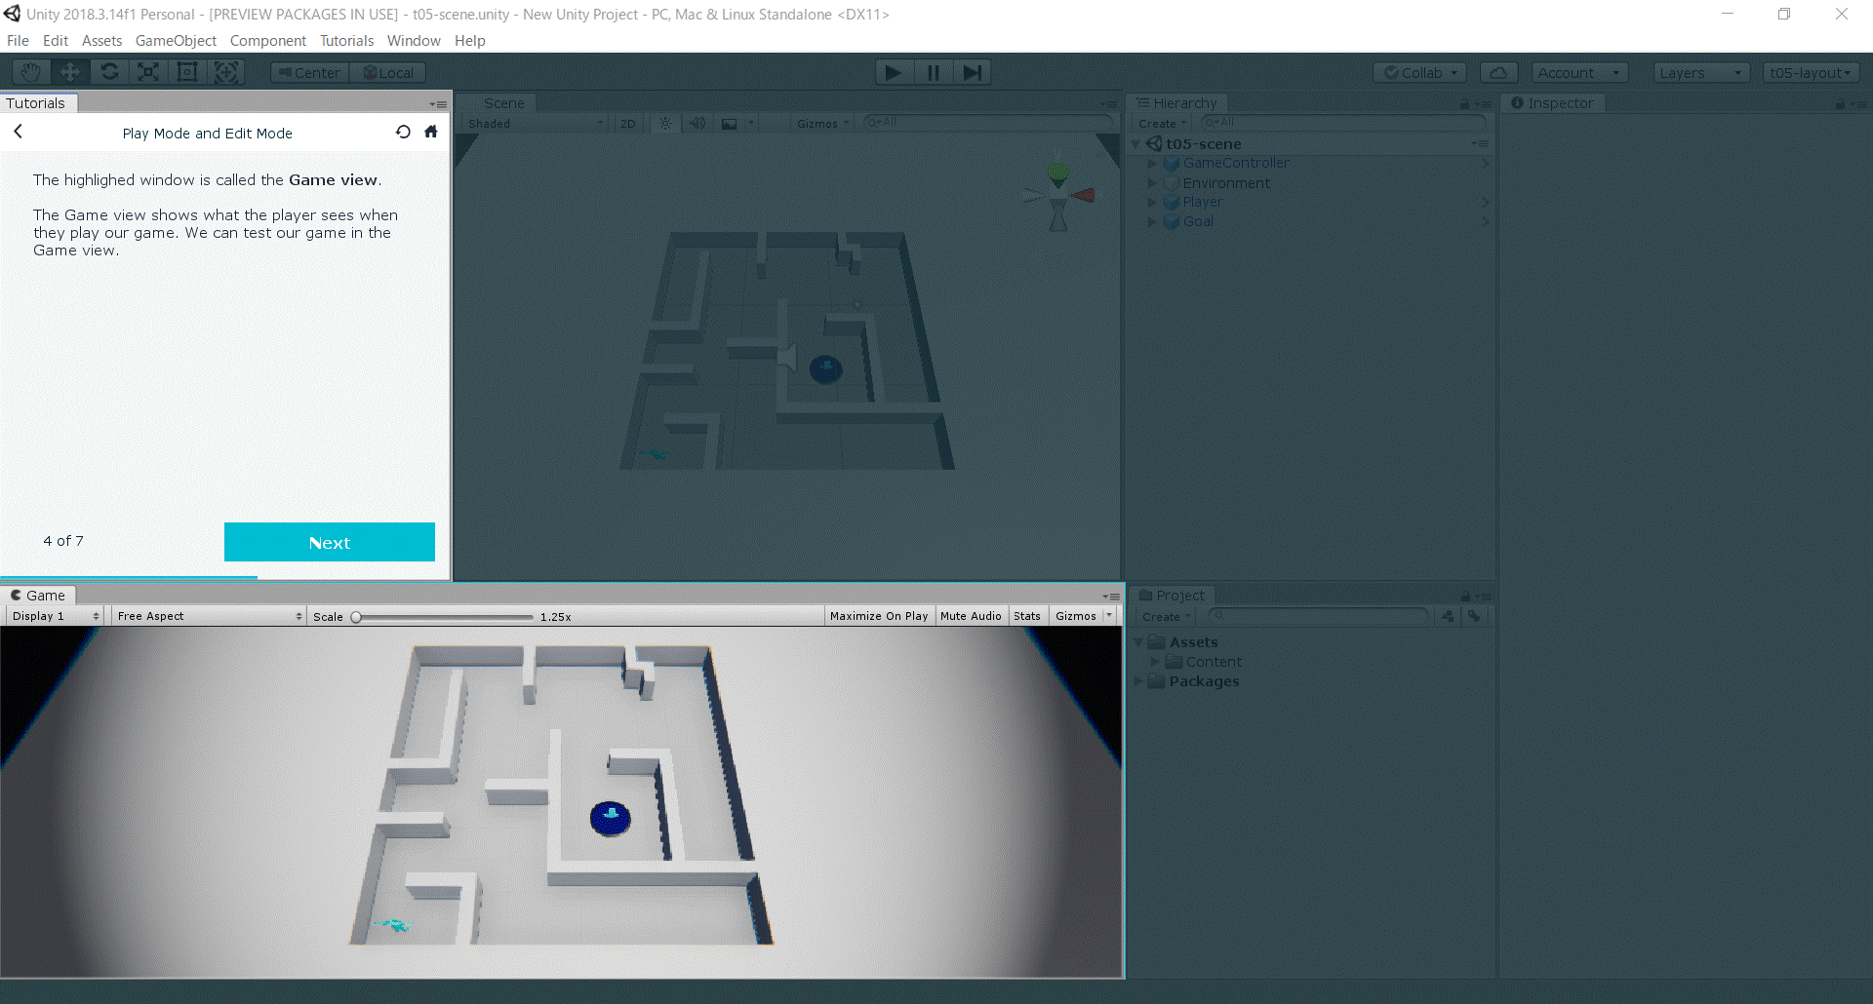Toggle the Stats overlay

click(1026, 616)
